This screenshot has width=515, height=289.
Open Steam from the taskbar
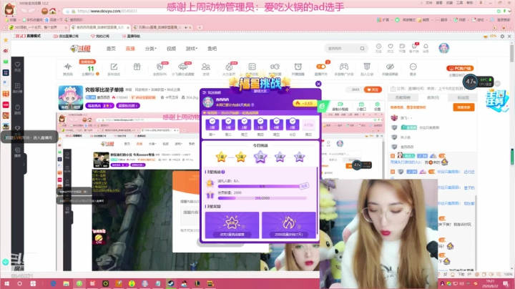point(171,283)
